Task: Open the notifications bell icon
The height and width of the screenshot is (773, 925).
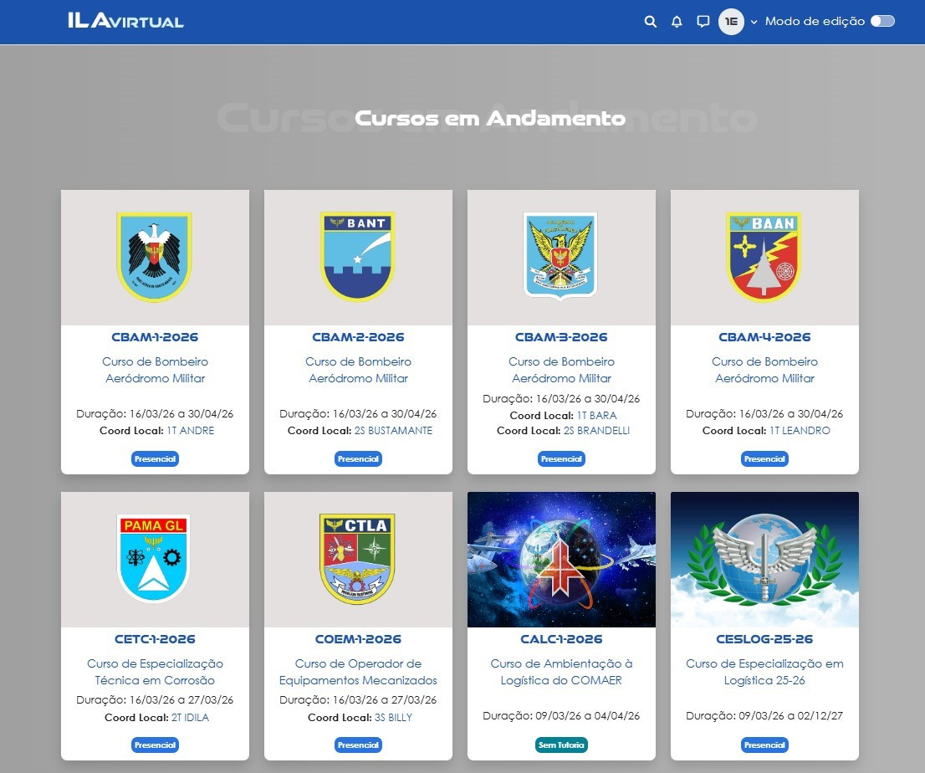Action: click(677, 22)
